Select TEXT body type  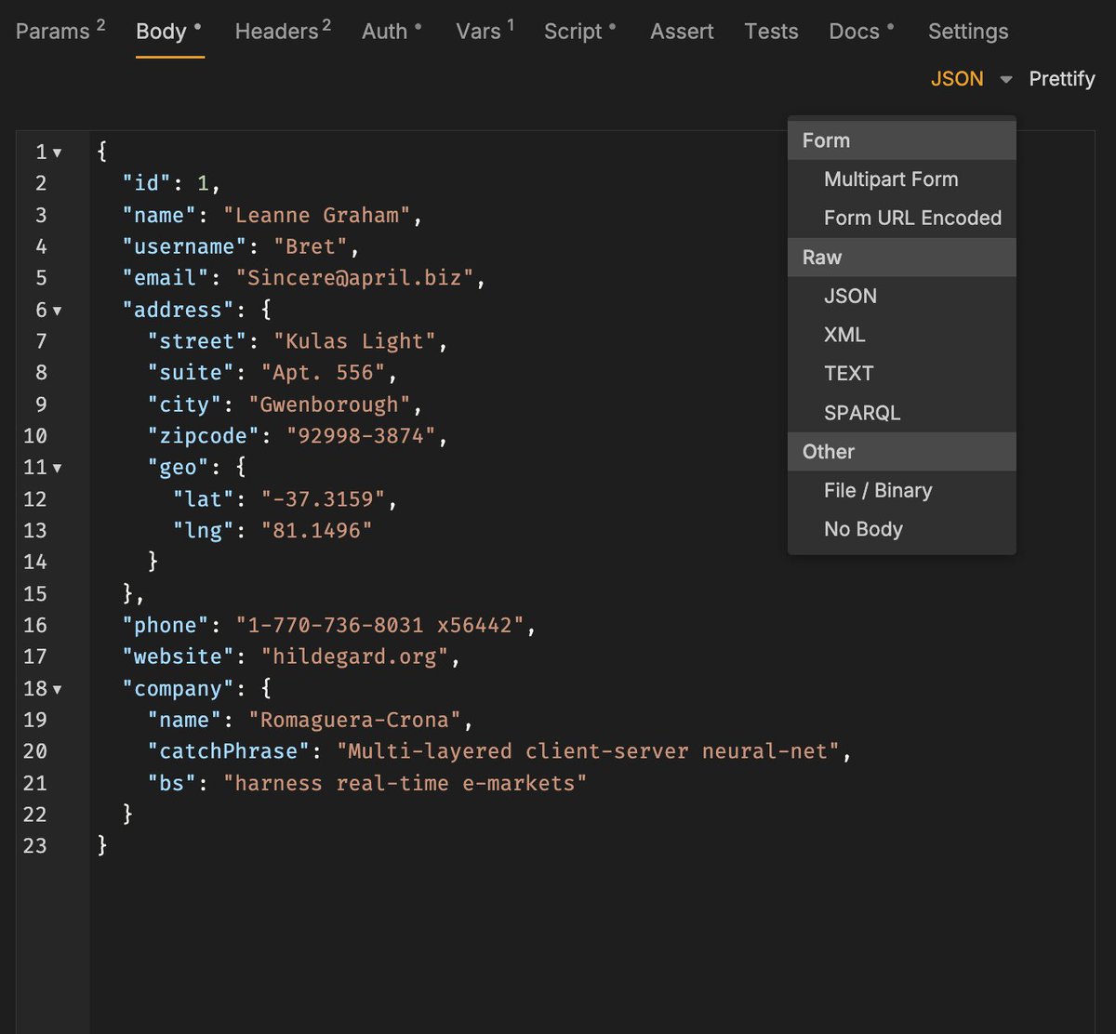(901, 374)
